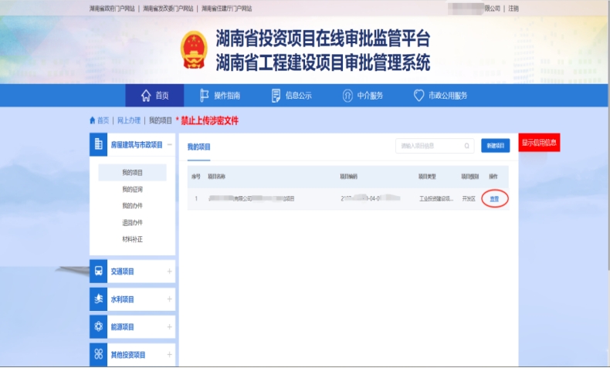Collapse the 房屋建筑与市政项目 section

point(170,144)
